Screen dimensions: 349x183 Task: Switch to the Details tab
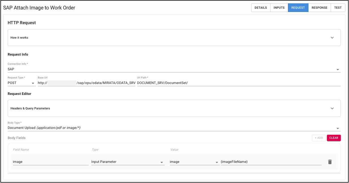pyautogui.click(x=260, y=8)
